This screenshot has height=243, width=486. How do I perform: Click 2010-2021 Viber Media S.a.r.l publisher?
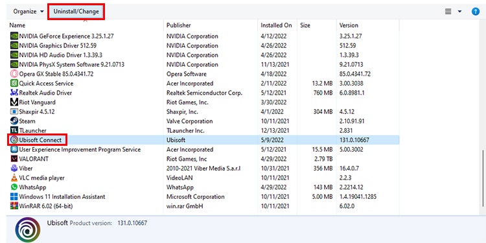[x=203, y=168]
